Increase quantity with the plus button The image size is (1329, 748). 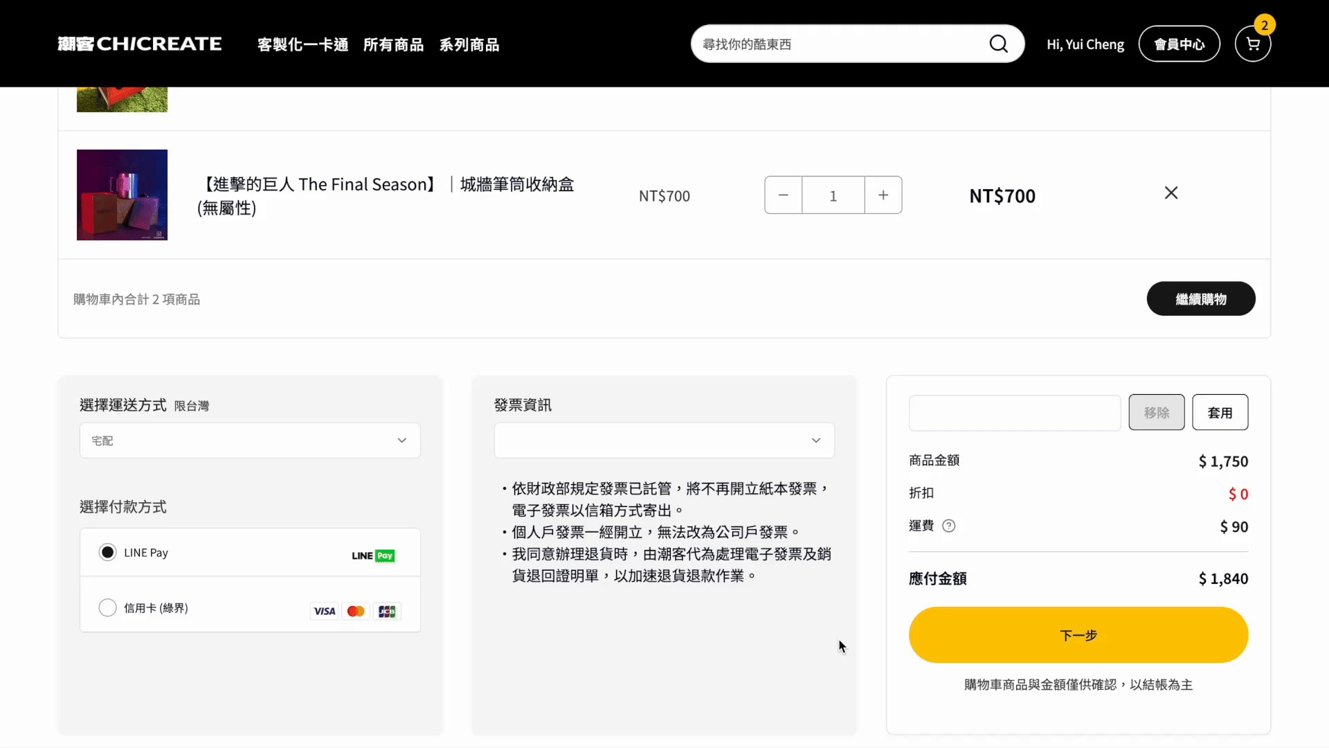[883, 195]
